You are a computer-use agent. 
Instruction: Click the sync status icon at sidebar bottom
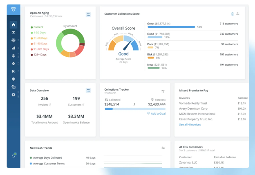[13, 155]
